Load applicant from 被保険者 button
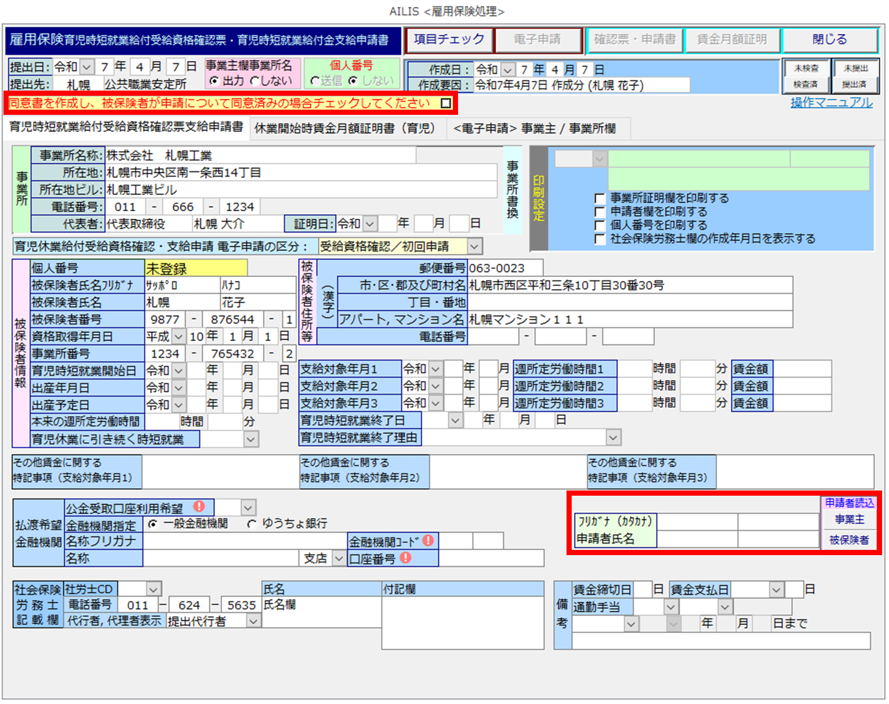The height and width of the screenshot is (704, 889). point(849,540)
